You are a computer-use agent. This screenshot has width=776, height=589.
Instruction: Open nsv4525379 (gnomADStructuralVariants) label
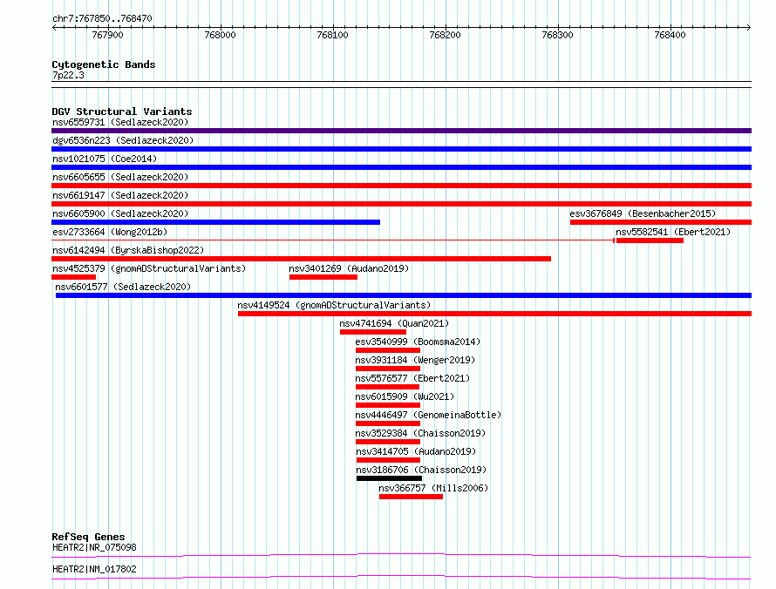149,268
